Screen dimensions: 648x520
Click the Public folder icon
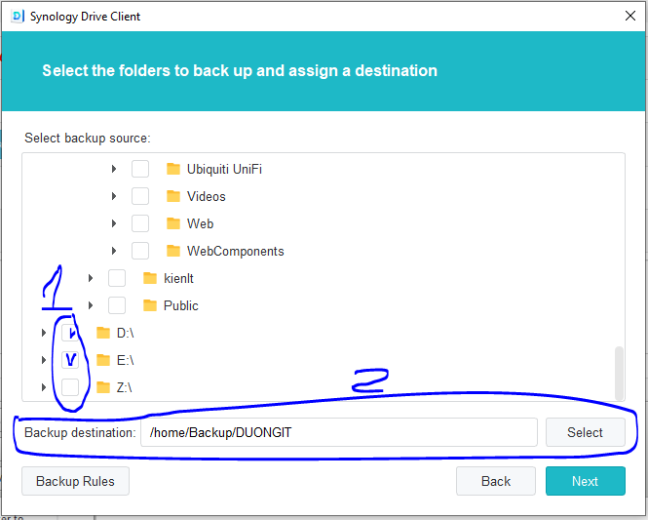click(x=150, y=305)
